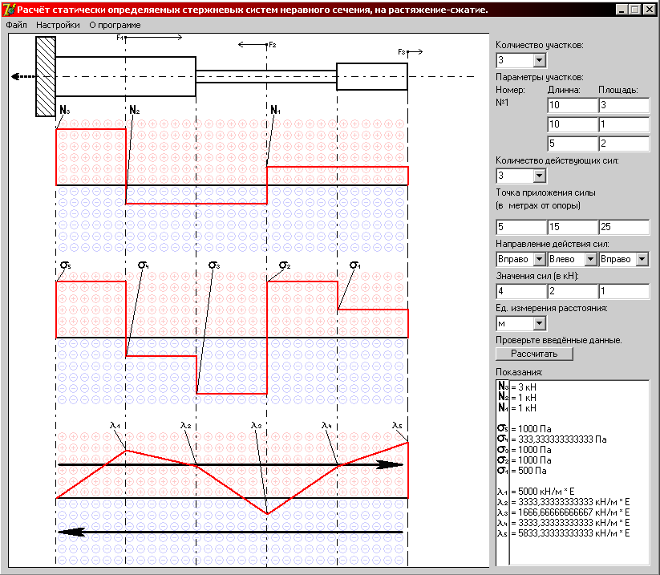Click force application point field with 25
The width and height of the screenshot is (660, 575).
point(624,227)
